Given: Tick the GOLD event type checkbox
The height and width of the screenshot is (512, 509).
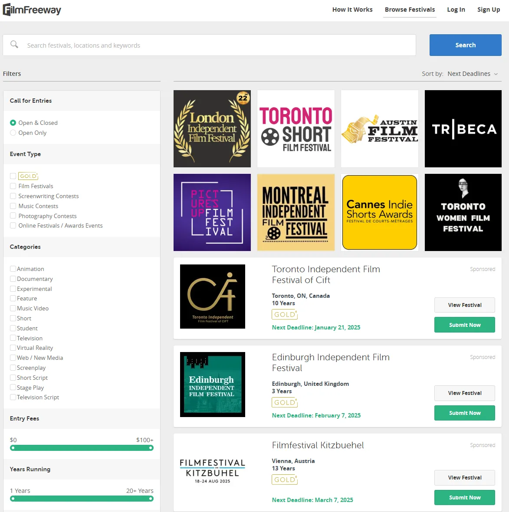Looking at the screenshot, I should pyautogui.click(x=13, y=176).
